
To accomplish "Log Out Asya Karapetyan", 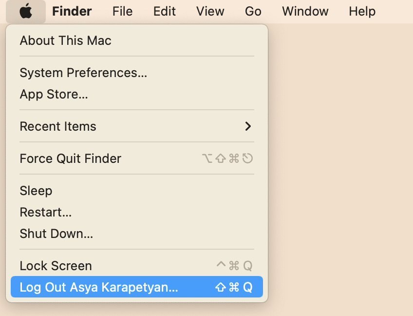I will [x=99, y=287].
